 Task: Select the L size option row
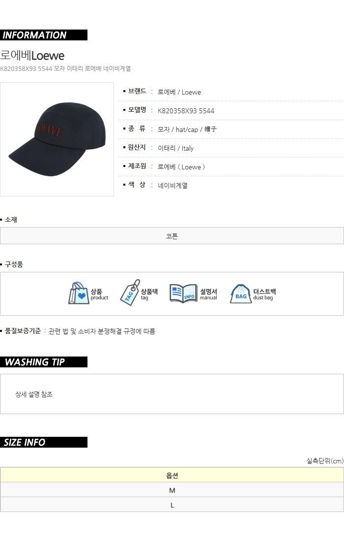click(x=172, y=505)
